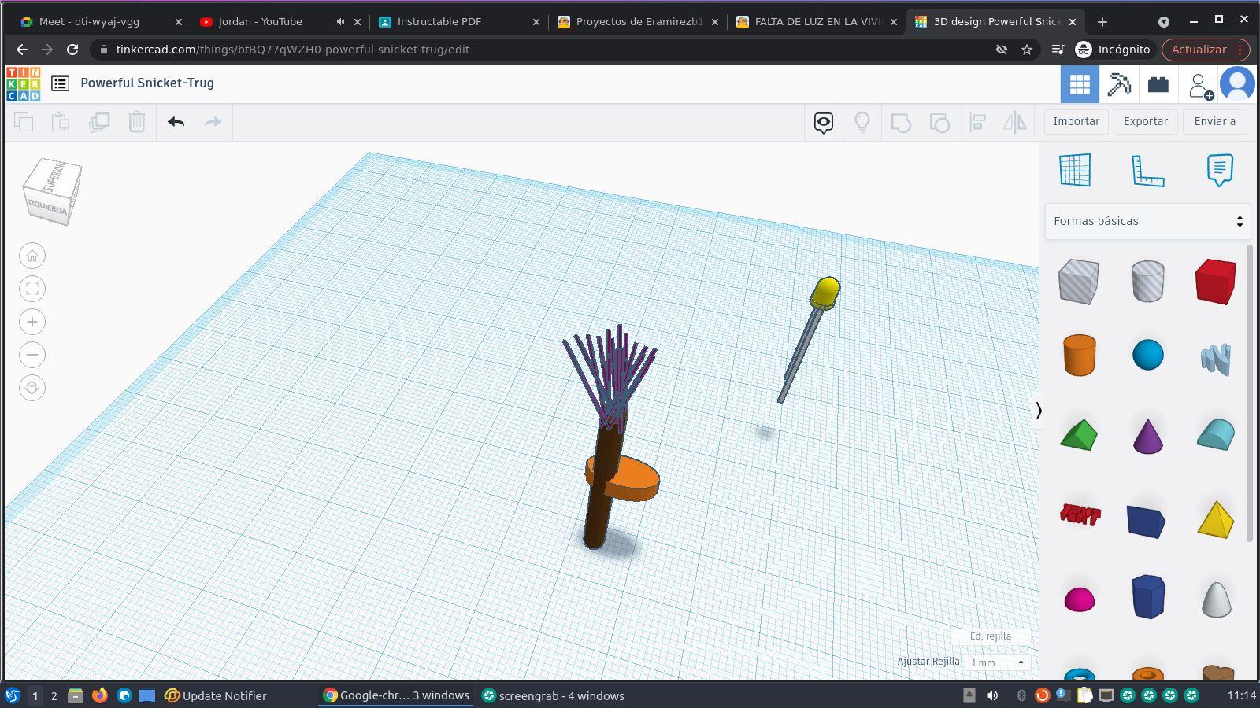Group shapes icon in toolbar
The width and height of the screenshot is (1260, 708).
pos(901,122)
